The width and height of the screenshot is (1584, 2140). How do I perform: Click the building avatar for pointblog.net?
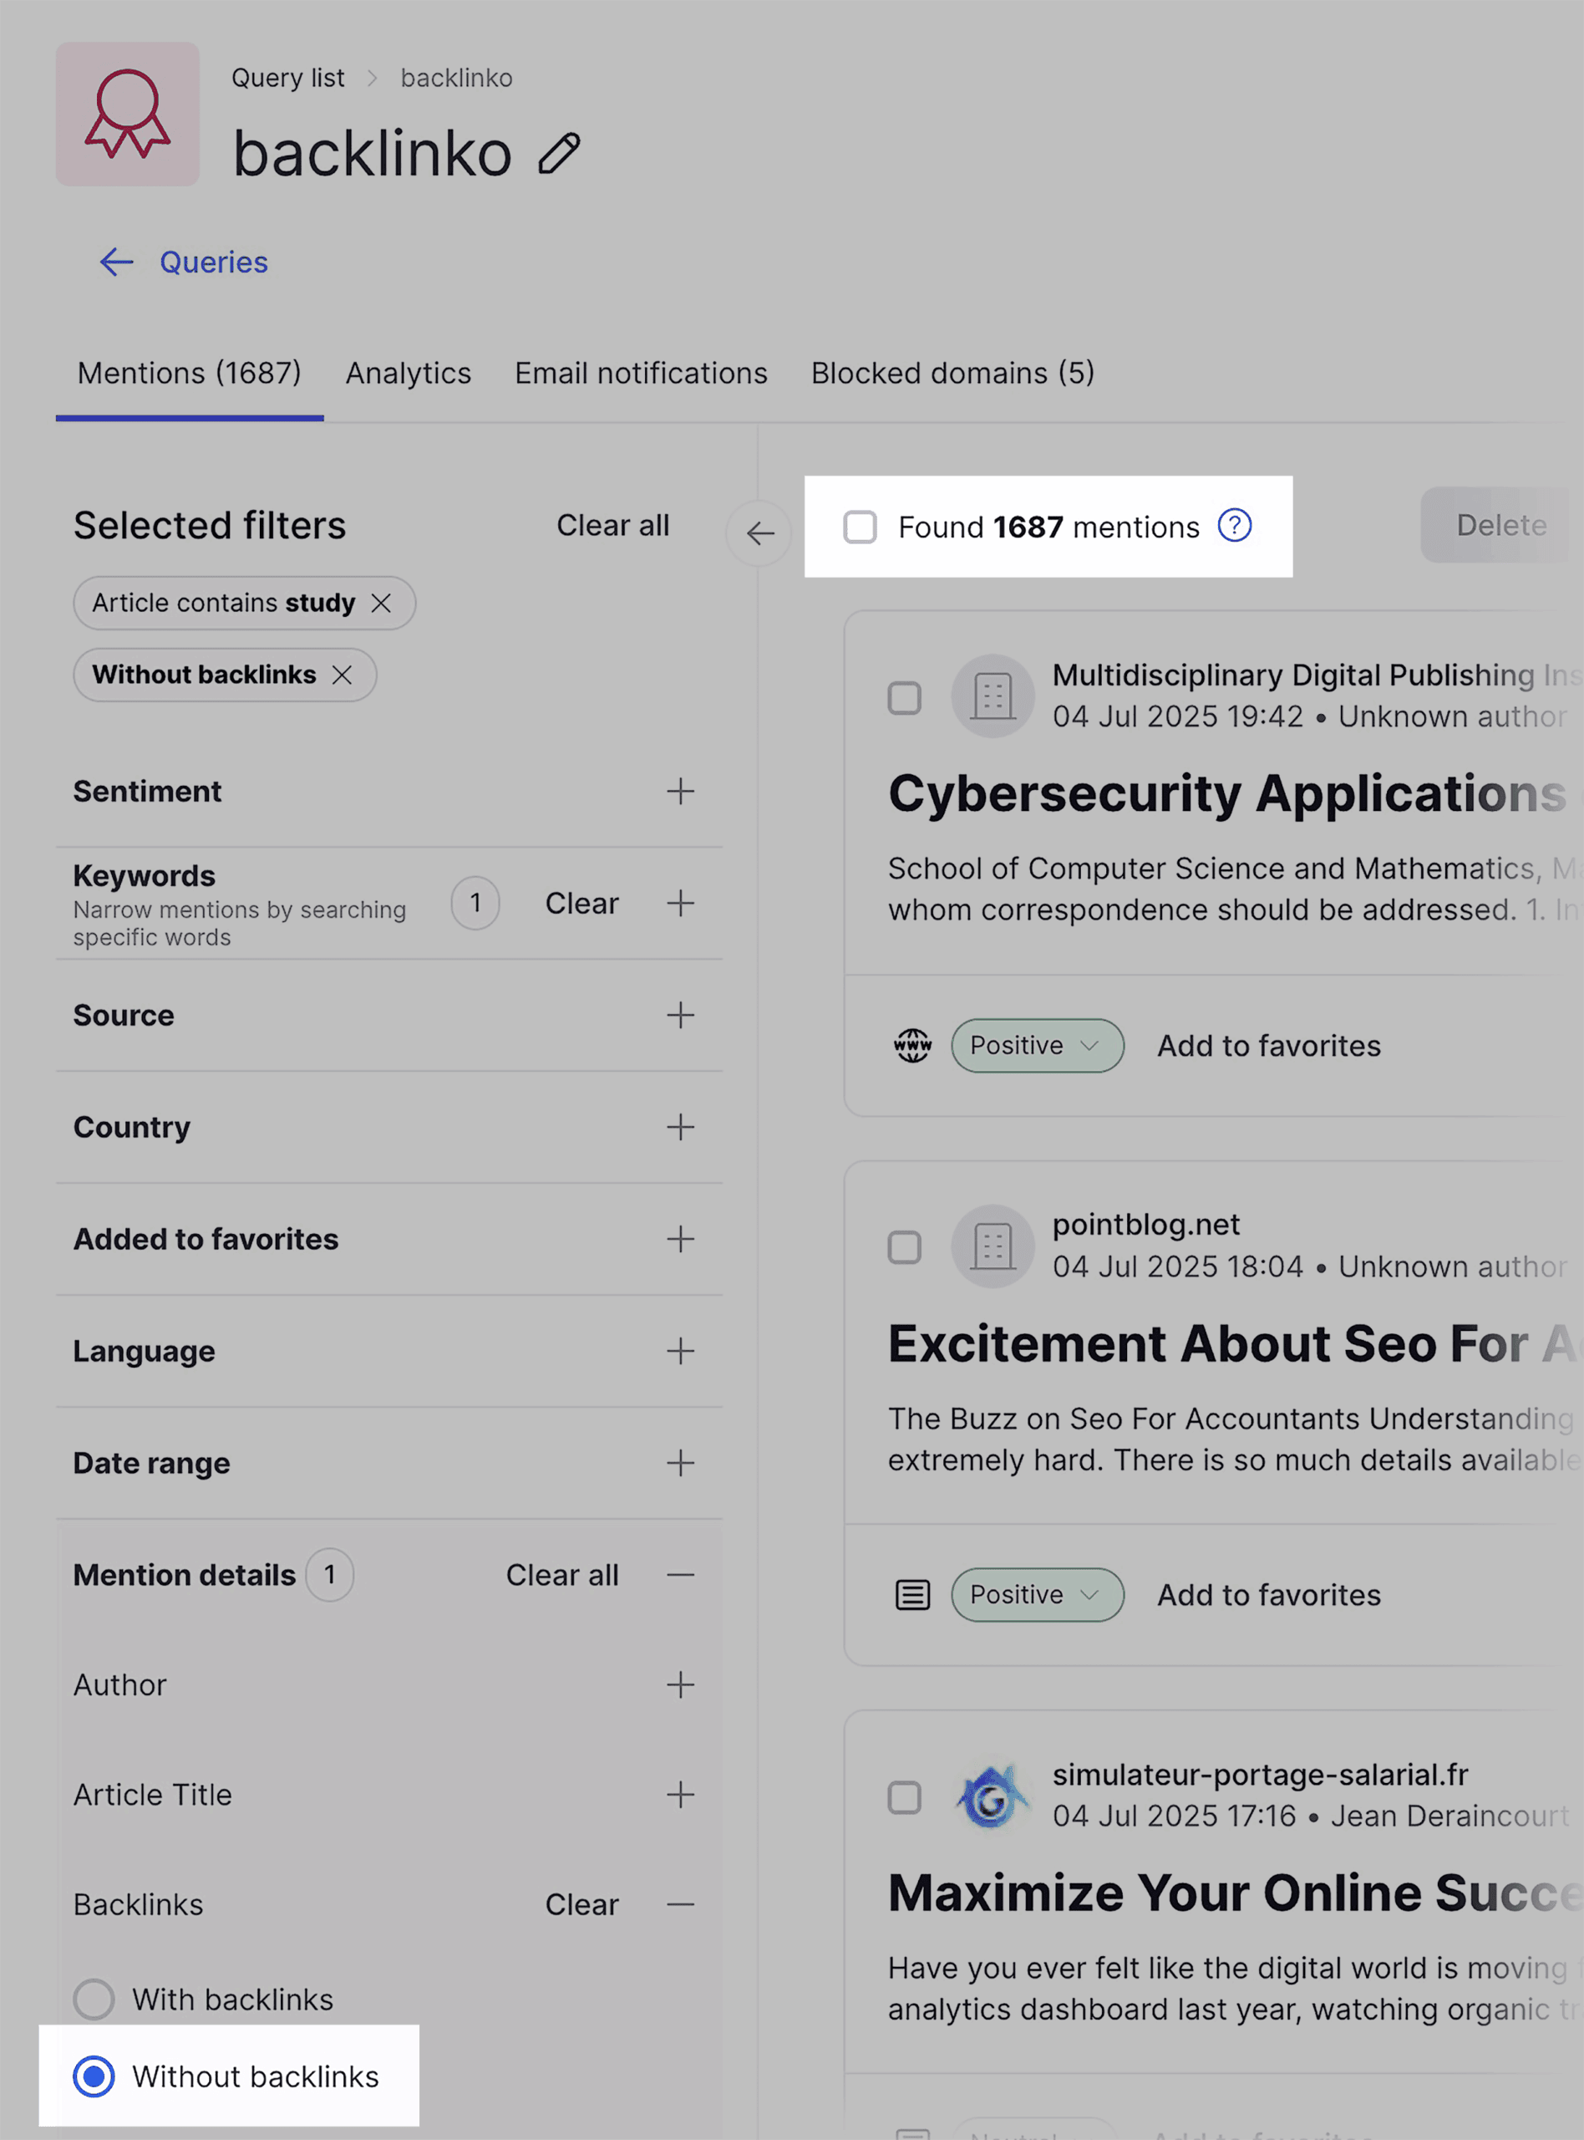point(993,1247)
